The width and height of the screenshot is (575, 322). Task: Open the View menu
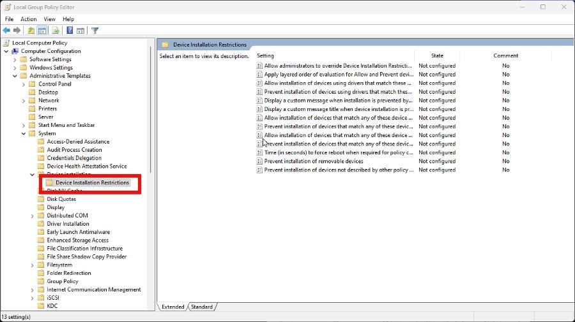(x=49, y=19)
